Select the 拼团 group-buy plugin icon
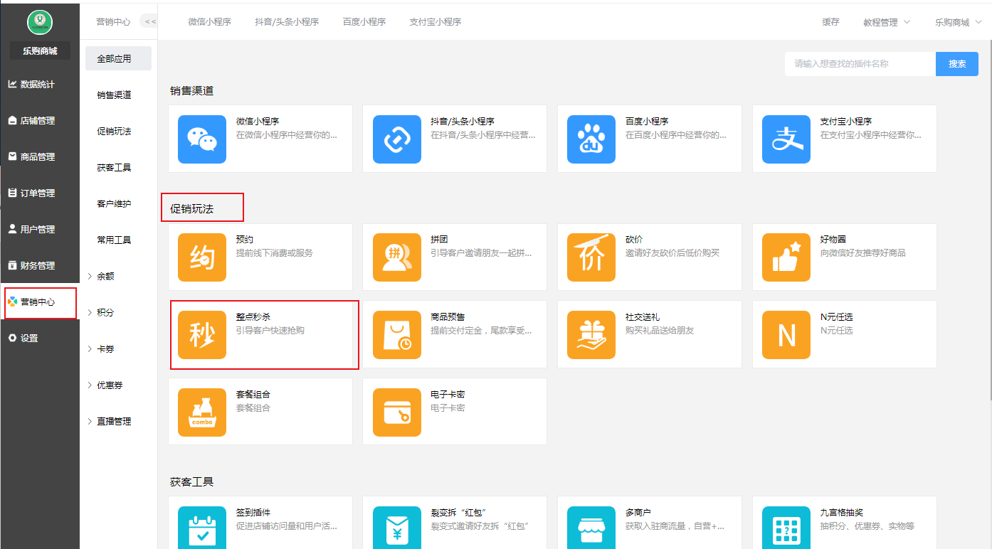This screenshot has width=992, height=549. (x=397, y=257)
